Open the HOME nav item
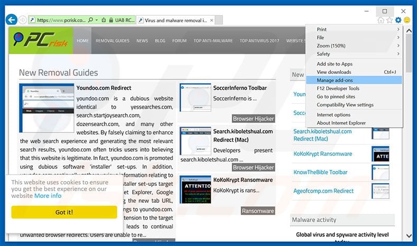 point(82,41)
